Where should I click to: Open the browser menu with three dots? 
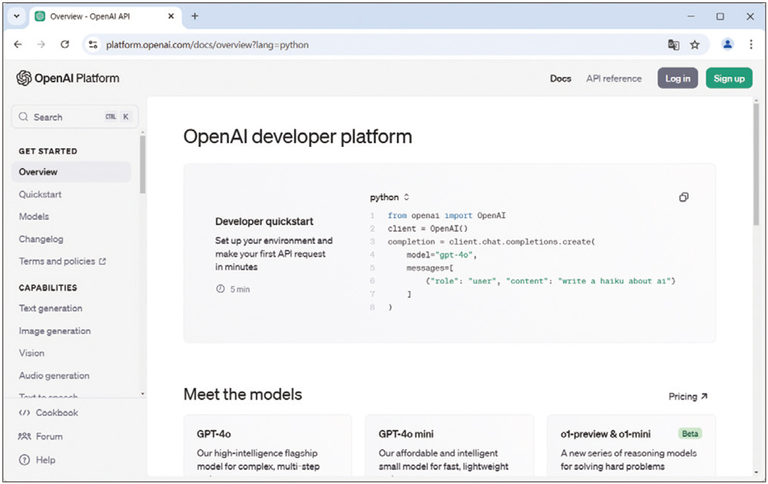pyautogui.click(x=750, y=45)
